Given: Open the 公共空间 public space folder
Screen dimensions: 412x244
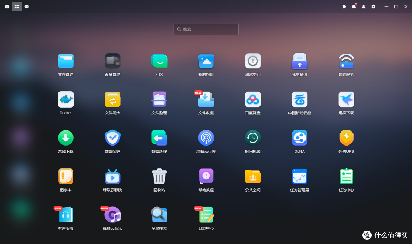Looking at the screenshot, I should coord(253,176).
